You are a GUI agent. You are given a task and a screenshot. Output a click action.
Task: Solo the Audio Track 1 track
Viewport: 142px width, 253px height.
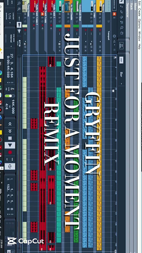(x=51, y=18)
